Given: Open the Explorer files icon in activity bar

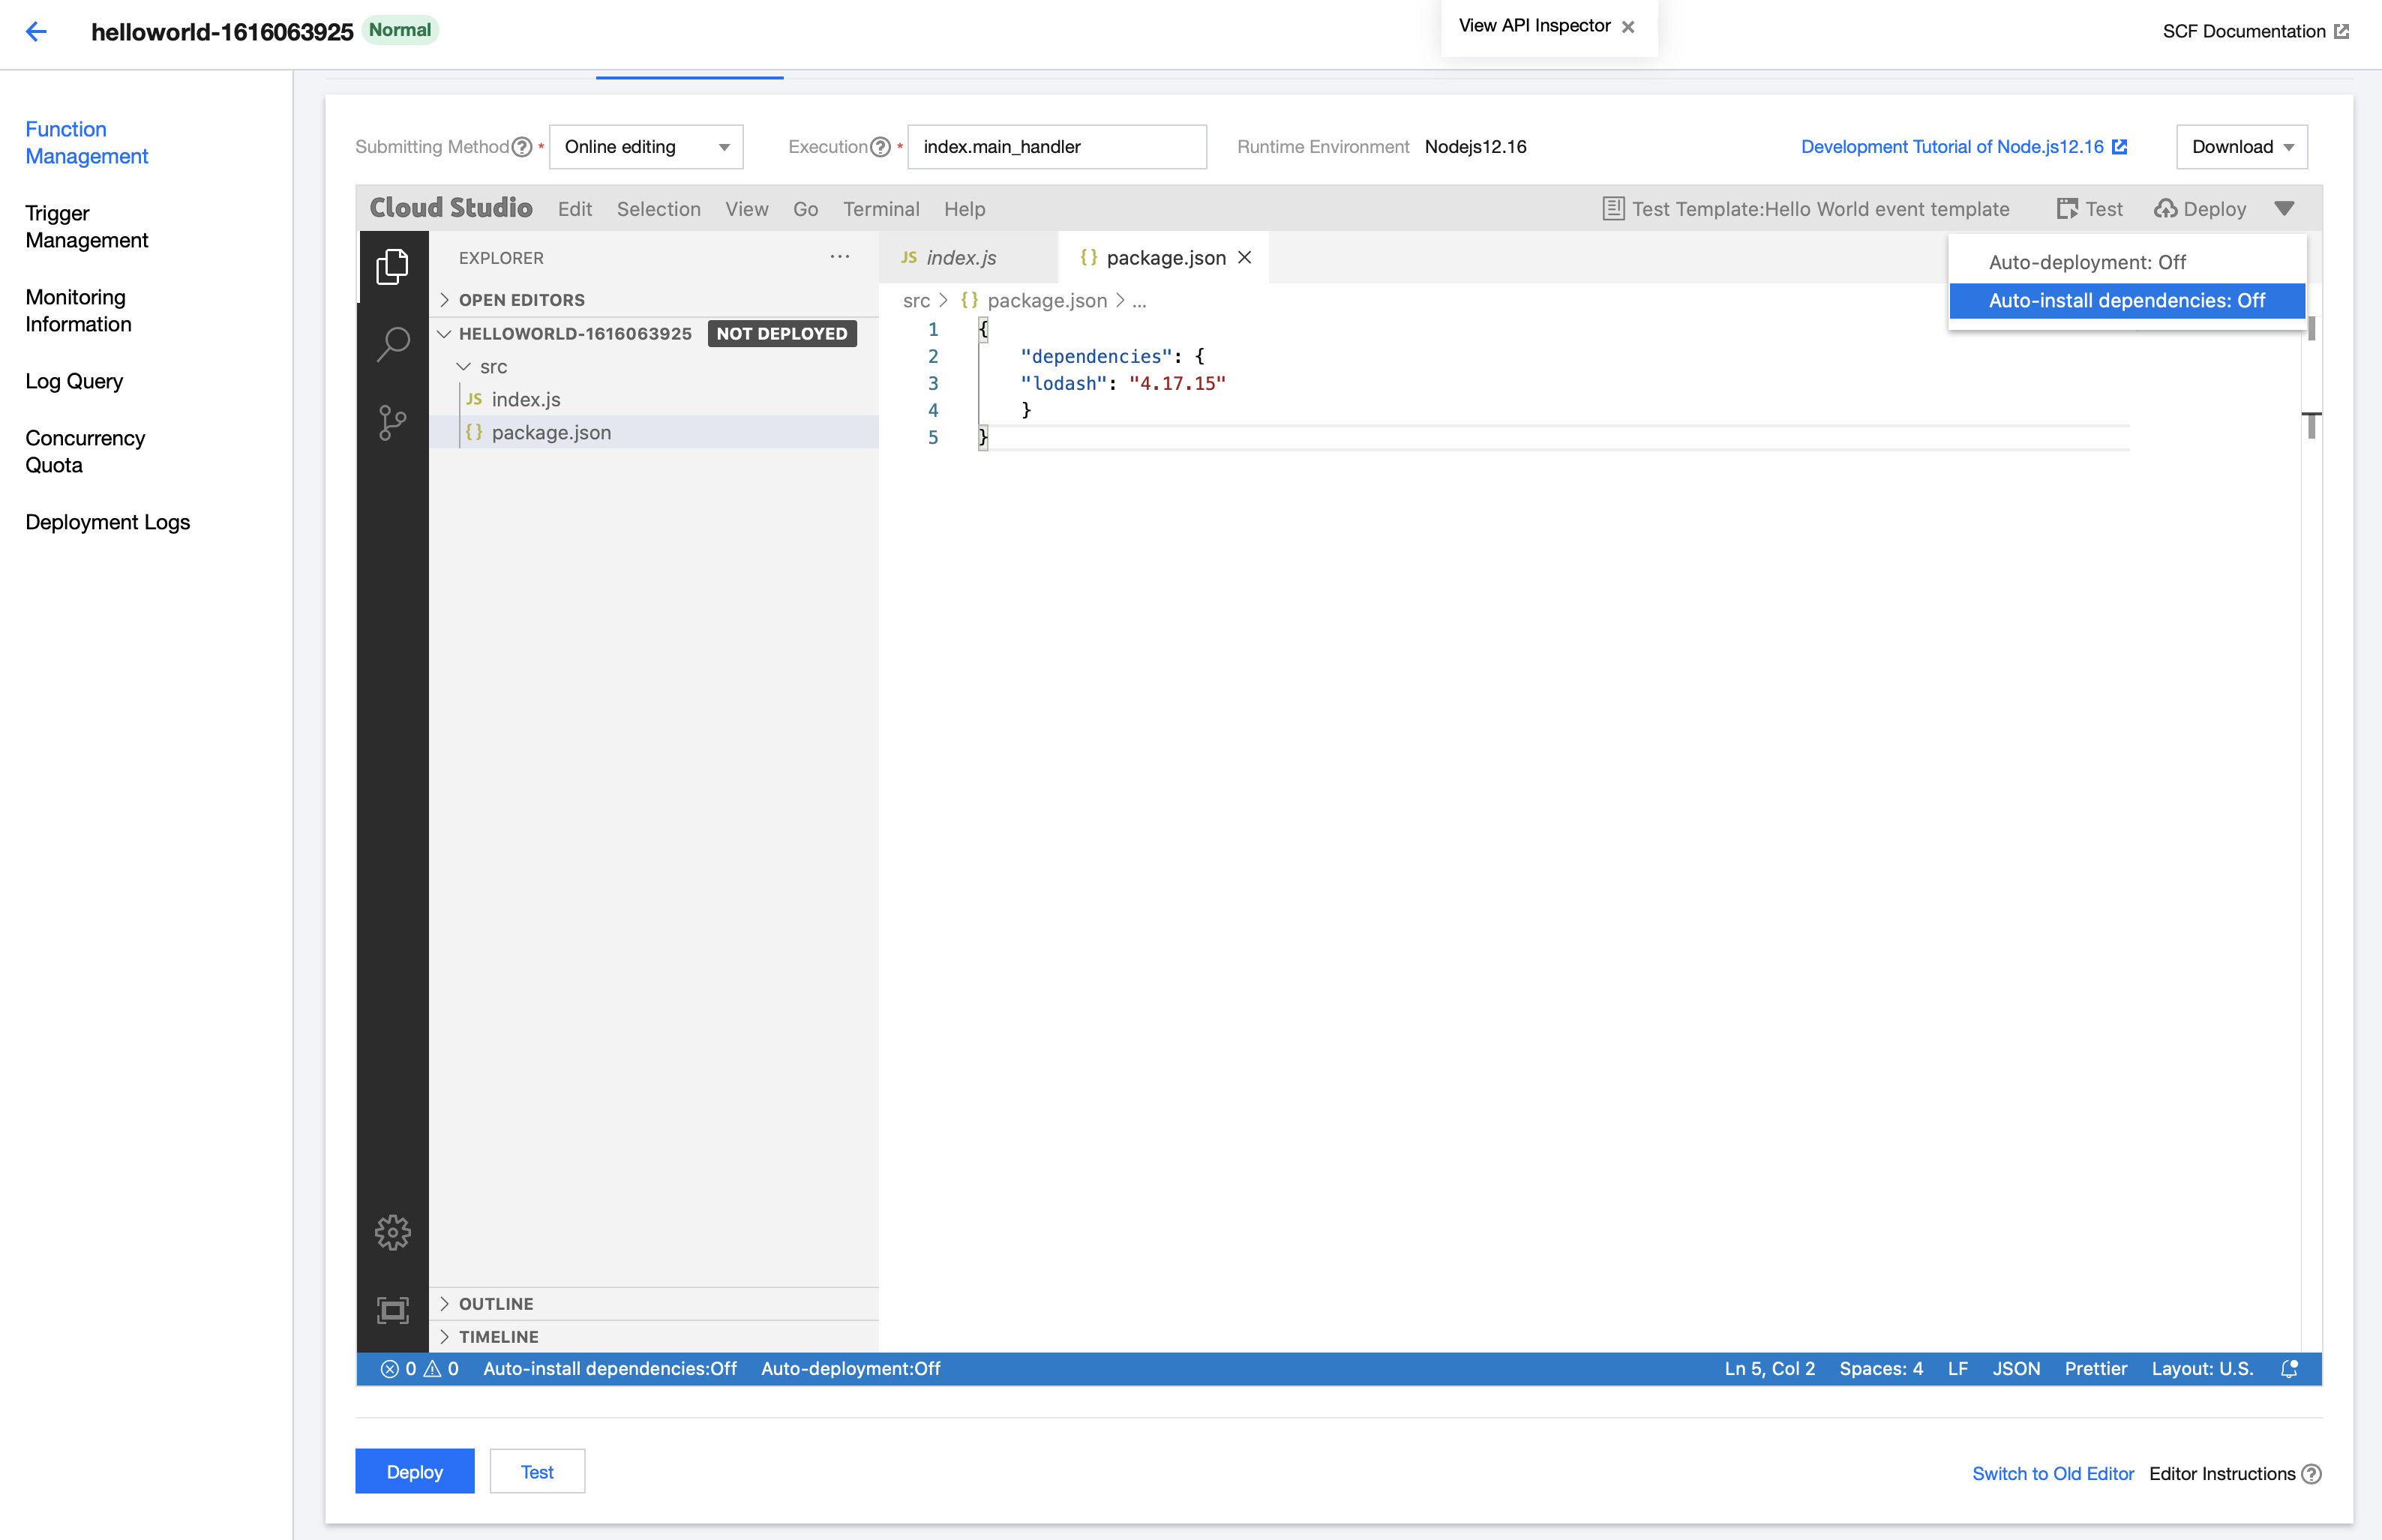Looking at the screenshot, I should 392,266.
